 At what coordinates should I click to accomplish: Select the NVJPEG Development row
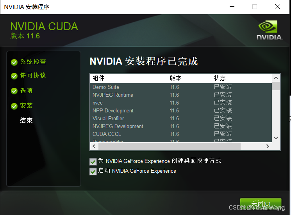point(181,126)
